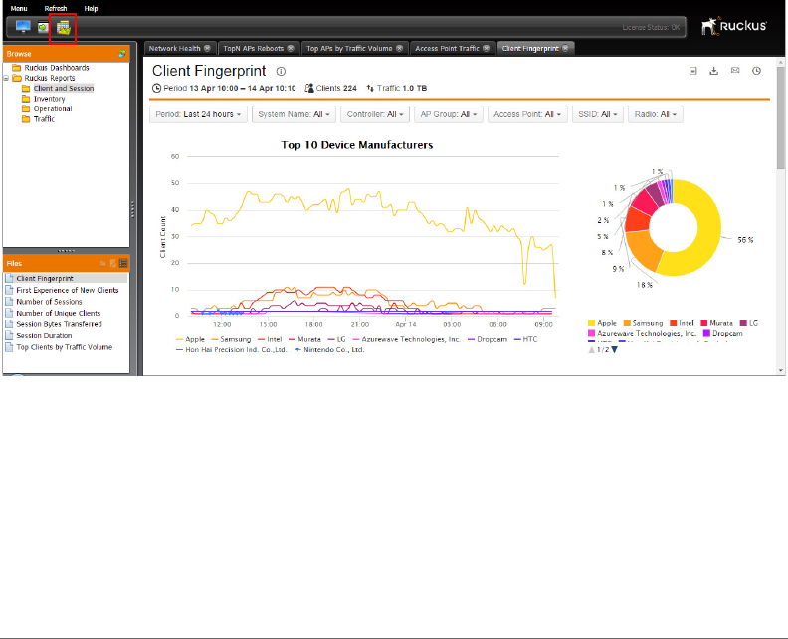
Task: Select the Traffic folder in Browse
Action: [44, 119]
